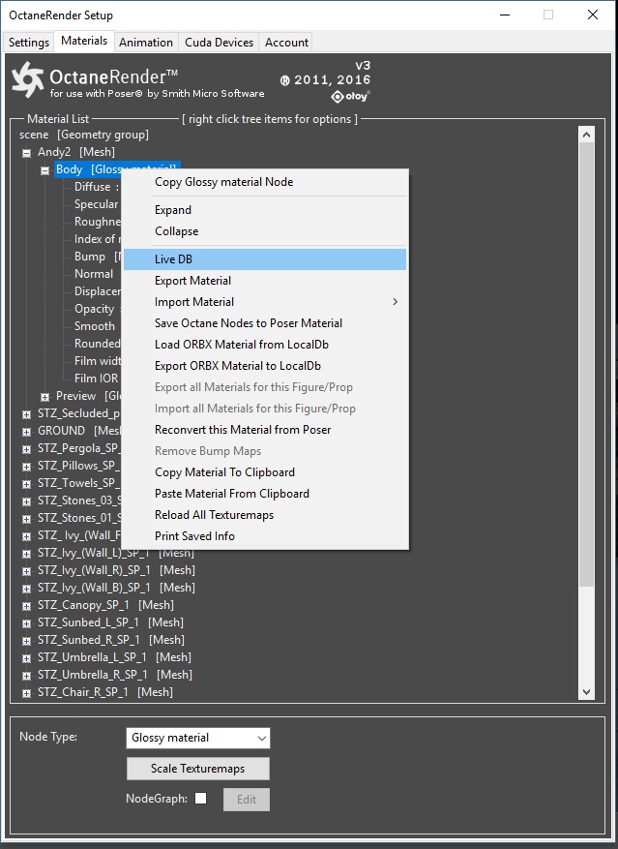Open Live DB from the context menu
618x849 pixels.
click(x=265, y=259)
